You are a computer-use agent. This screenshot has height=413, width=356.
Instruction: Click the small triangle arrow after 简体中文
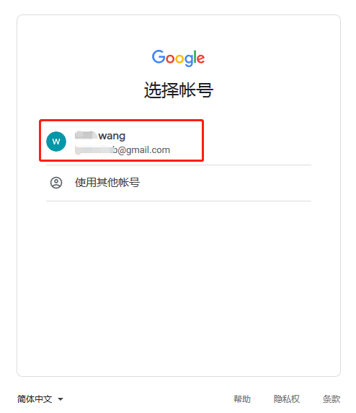coord(61,399)
